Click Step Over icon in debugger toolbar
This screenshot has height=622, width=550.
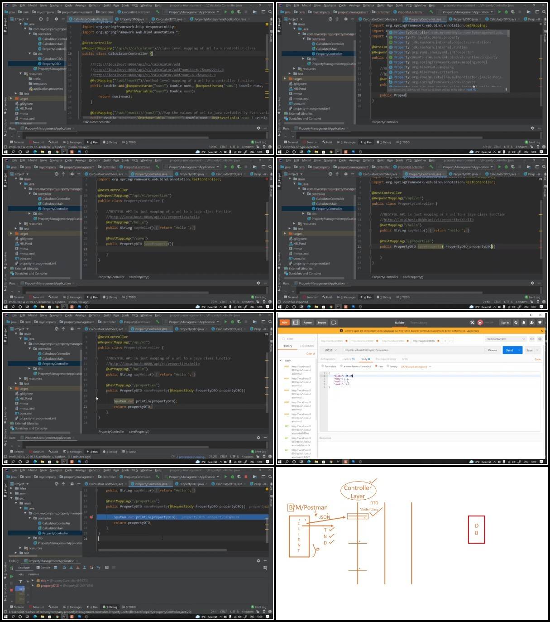click(64, 568)
